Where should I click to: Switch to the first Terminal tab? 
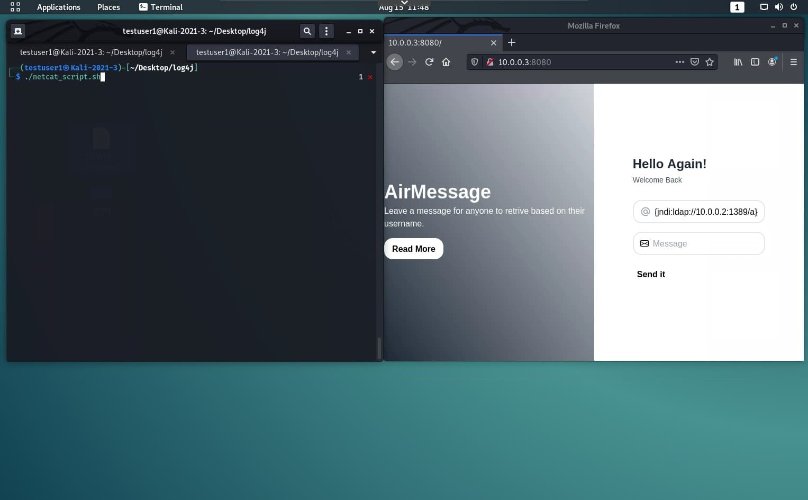coord(91,52)
